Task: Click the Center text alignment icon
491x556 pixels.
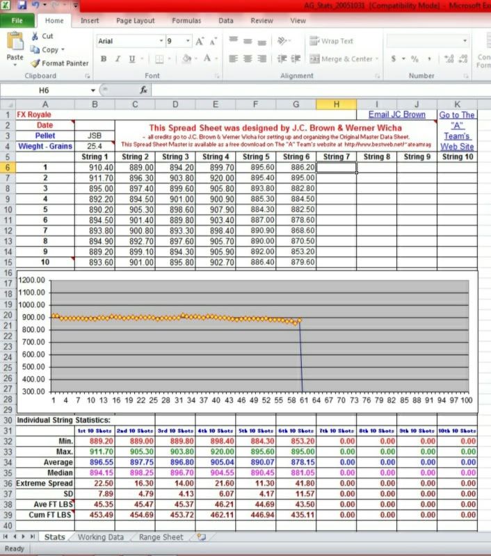Action: [248, 58]
